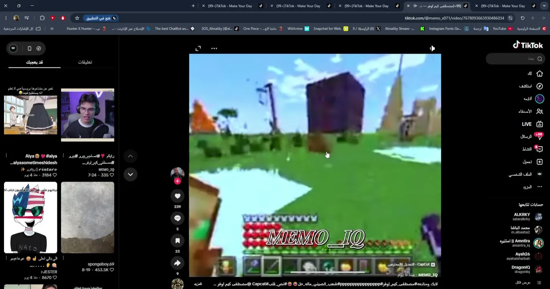This screenshot has width=550, height=289.
Task: Click the phone icon in floating toolbar
Action: 29,49
